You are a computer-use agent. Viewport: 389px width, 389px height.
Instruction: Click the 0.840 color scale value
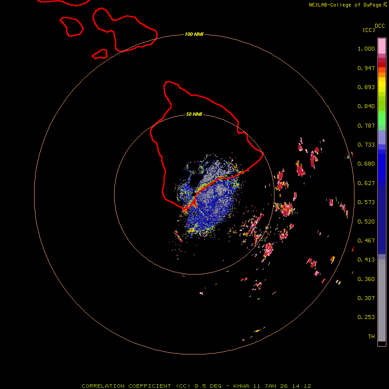tap(366, 106)
